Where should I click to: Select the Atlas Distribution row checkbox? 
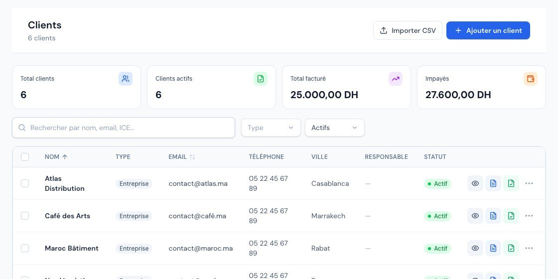pos(25,183)
